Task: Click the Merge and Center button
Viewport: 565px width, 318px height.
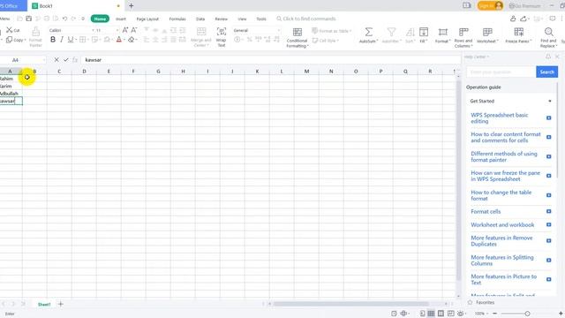Action: [200, 37]
